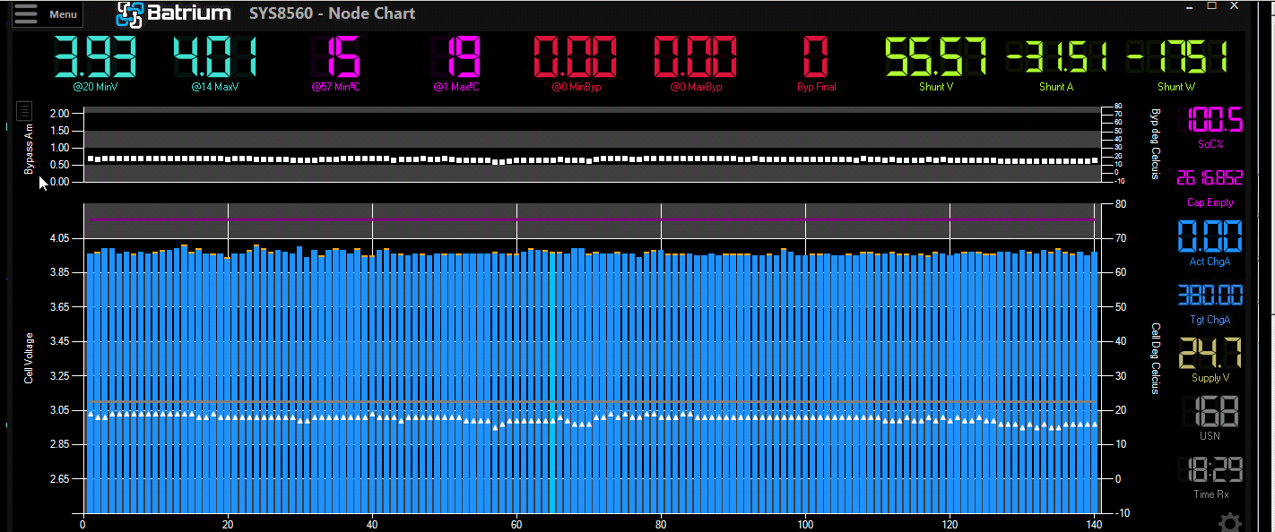Click the MinByp red display

(575, 57)
